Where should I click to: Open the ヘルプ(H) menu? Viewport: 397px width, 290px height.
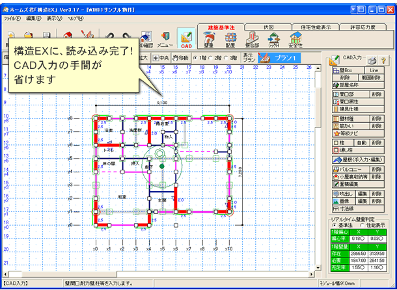75,18
